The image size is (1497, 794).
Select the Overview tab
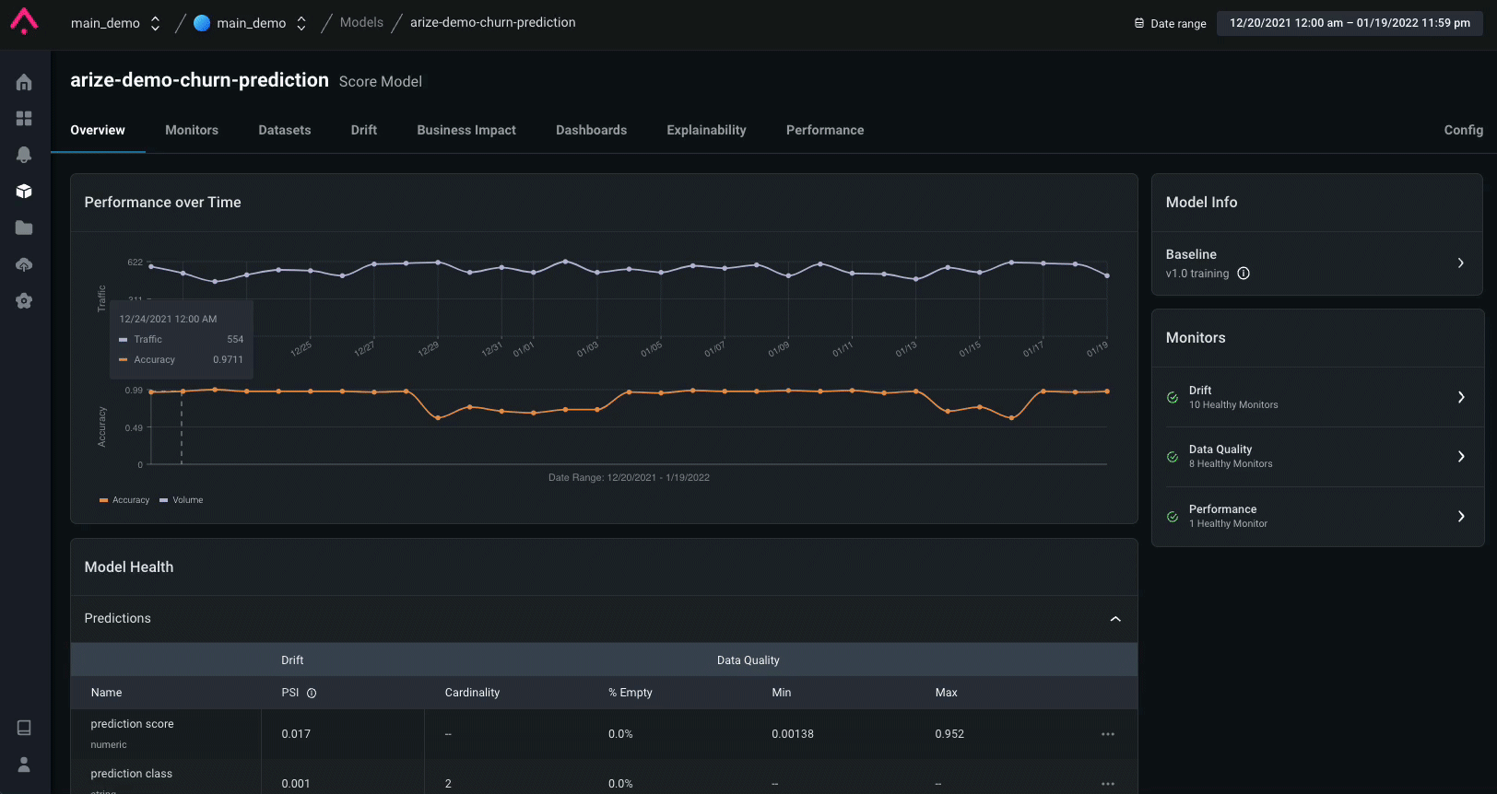(x=98, y=130)
